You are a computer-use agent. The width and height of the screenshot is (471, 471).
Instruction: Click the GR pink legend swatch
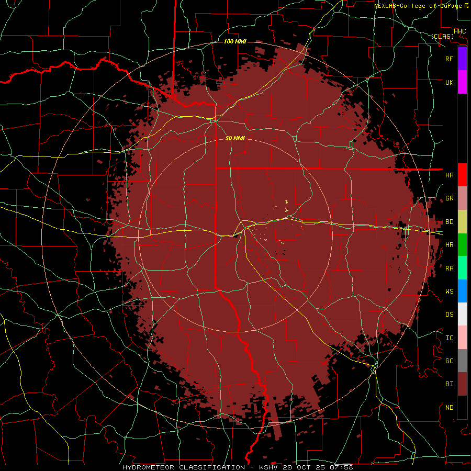click(462, 198)
